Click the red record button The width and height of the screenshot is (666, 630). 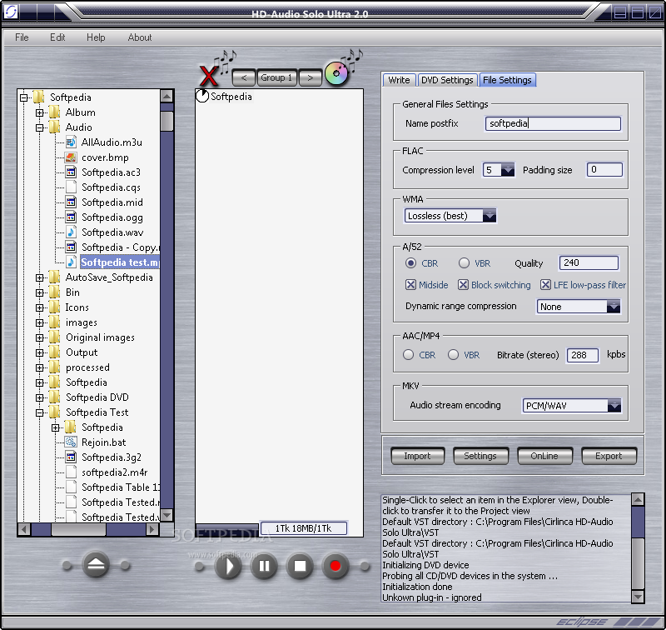[x=335, y=566]
